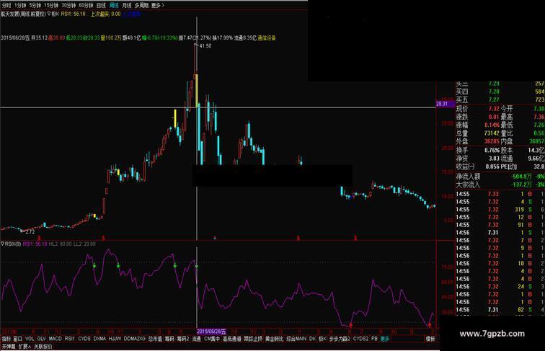Click the 41.50 high price marker
The image size is (545, 351).
pyautogui.click(x=205, y=46)
